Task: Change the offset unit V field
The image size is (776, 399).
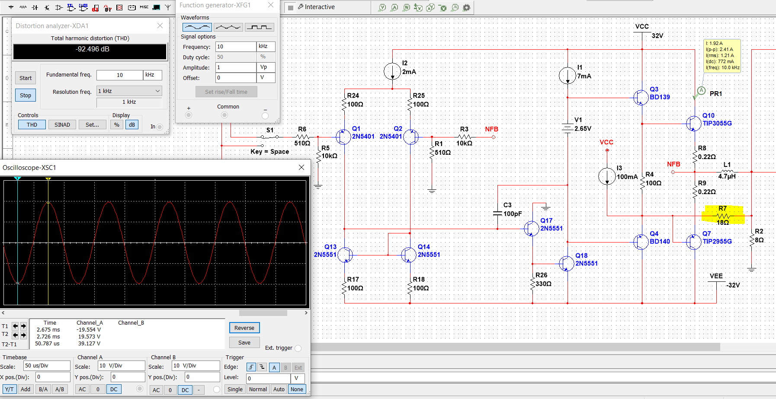Action: point(266,77)
